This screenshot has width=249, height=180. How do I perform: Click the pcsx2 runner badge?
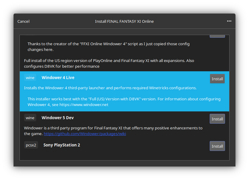coord(31,145)
